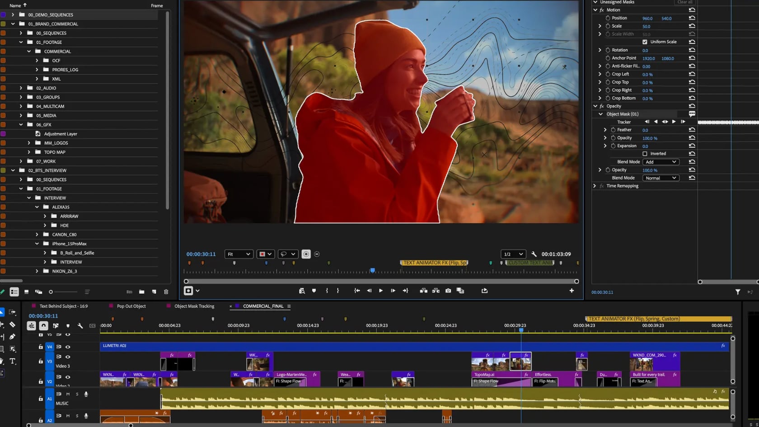Uncheck the Uniform Scale checkbox
Screen dimensions: 759x427
click(x=645, y=42)
